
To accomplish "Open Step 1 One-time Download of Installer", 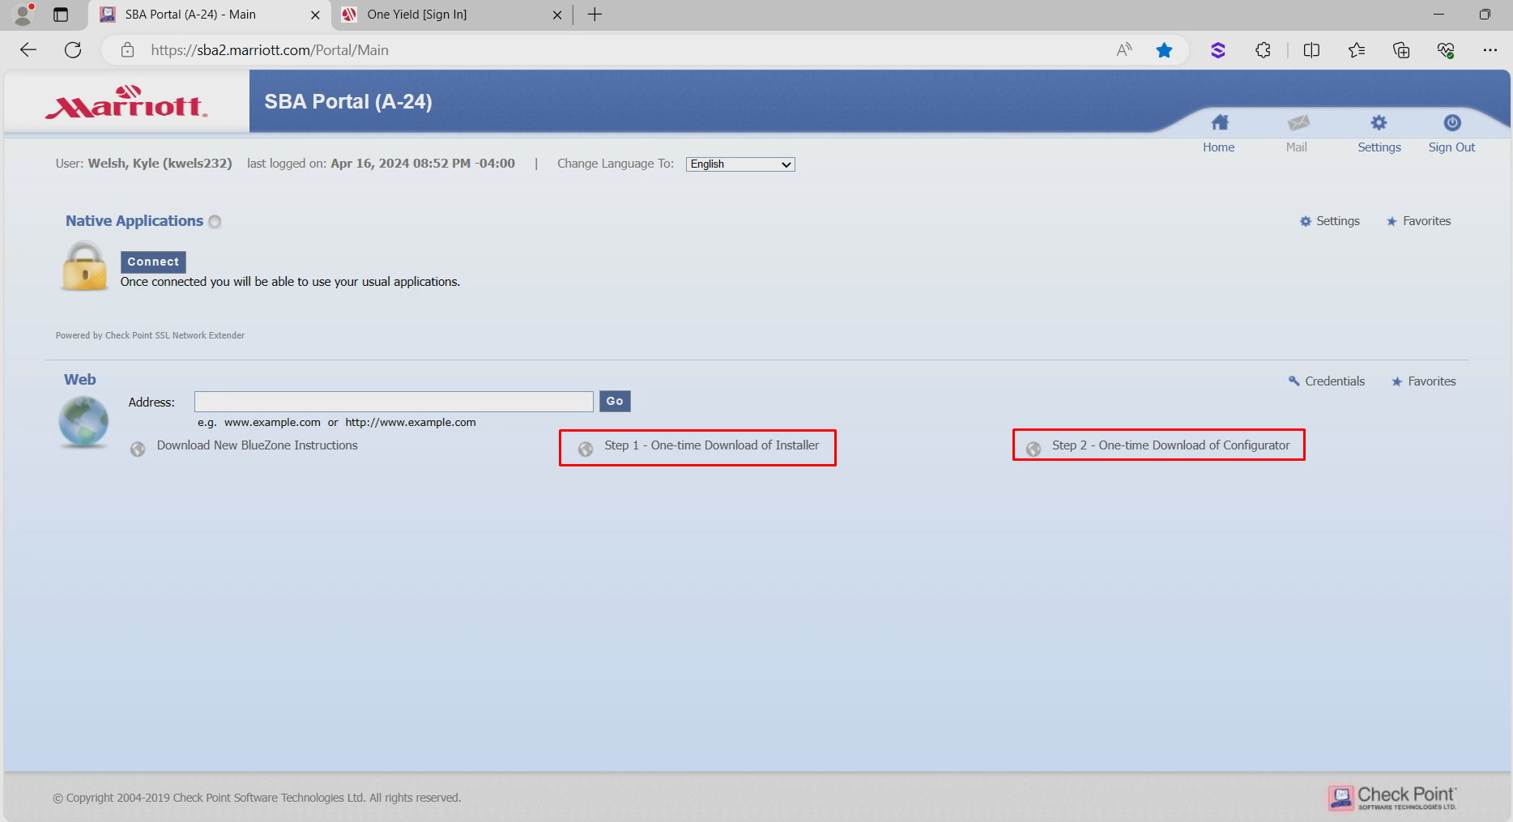I will coord(711,445).
